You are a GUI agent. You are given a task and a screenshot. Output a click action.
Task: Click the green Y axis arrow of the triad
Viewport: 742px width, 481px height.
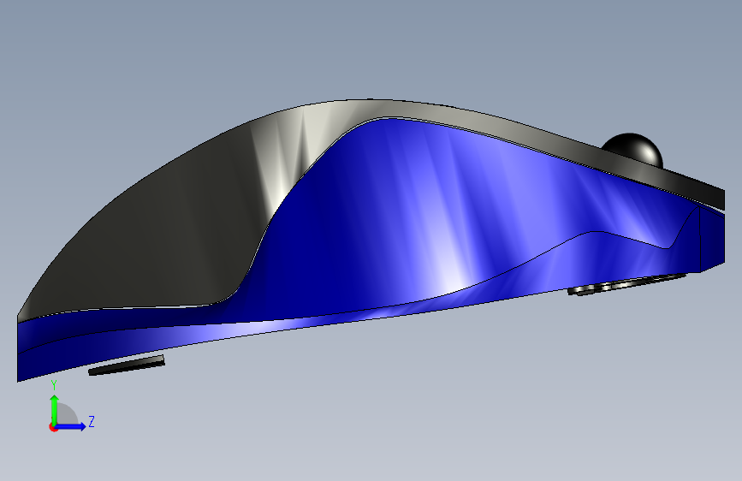click(54, 409)
